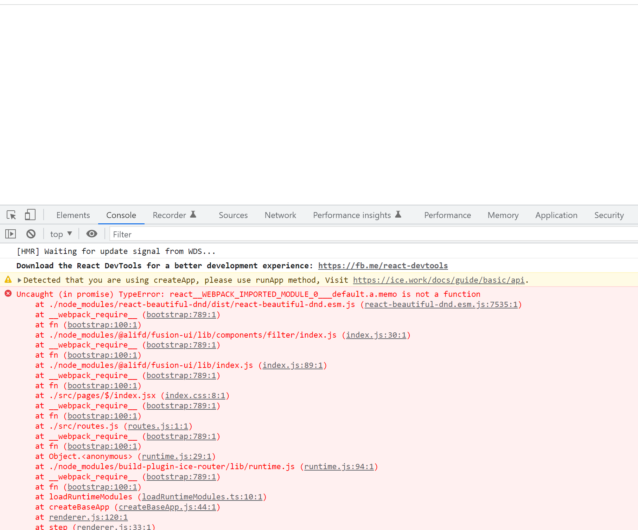Open the Security tab

609,215
